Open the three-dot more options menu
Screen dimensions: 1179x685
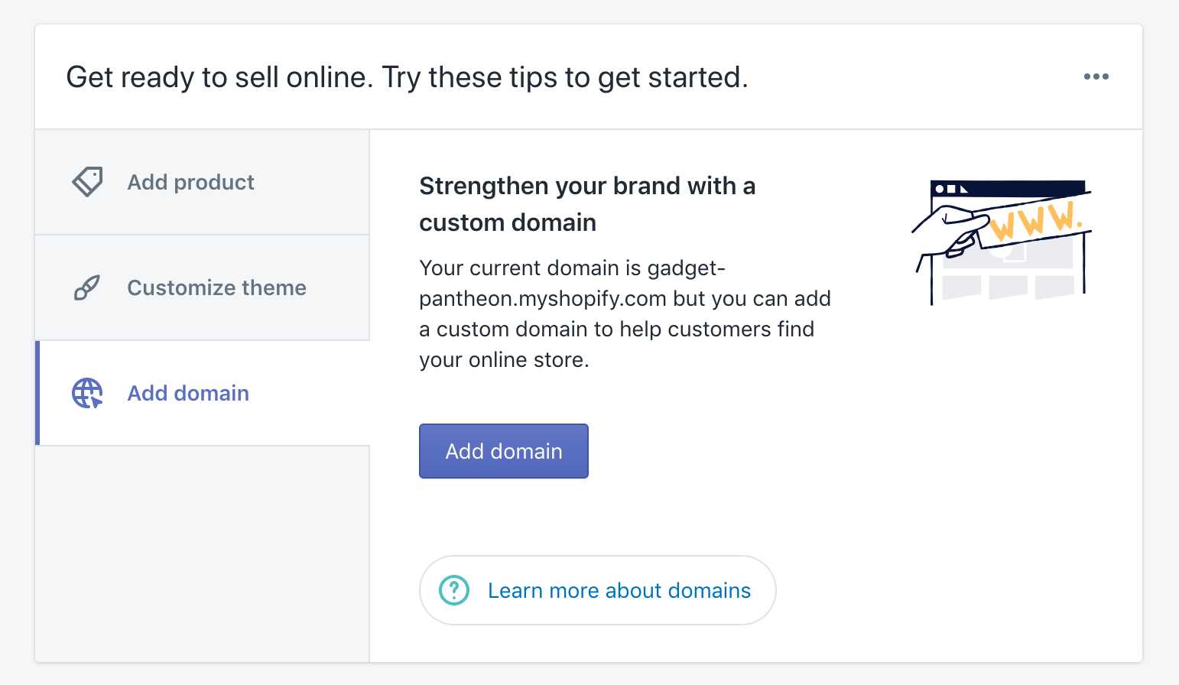pyautogui.click(x=1096, y=76)
